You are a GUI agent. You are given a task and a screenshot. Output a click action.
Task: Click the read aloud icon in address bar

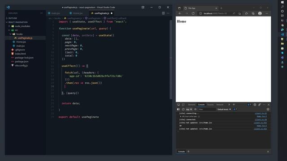tap(234, 13)
